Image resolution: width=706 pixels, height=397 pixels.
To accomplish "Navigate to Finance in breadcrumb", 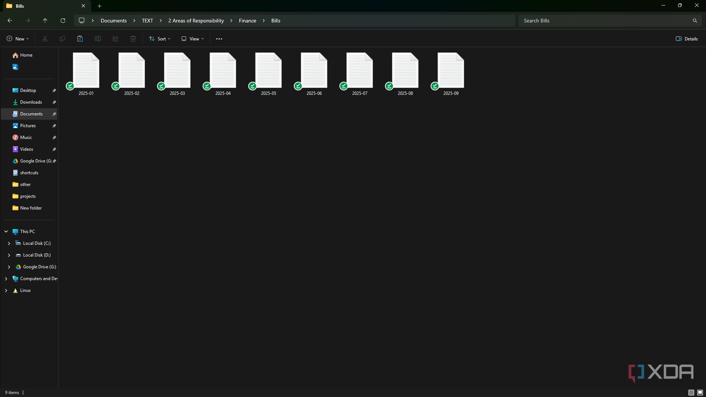I will click(247, 21).
